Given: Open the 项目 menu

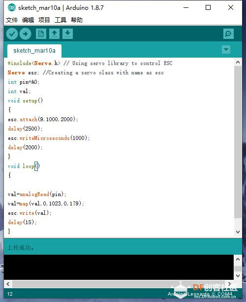Looking at the screenshot, I should (44, 20).
